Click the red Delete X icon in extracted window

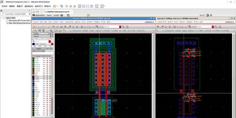[x=158, y=27]
